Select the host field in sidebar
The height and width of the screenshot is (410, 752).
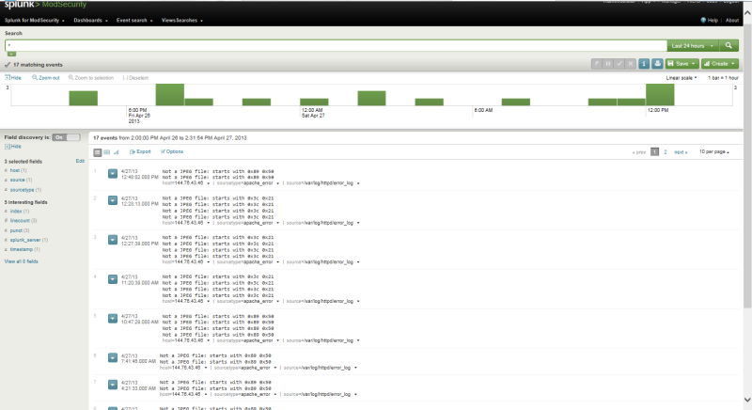click(x=15, y=170)
